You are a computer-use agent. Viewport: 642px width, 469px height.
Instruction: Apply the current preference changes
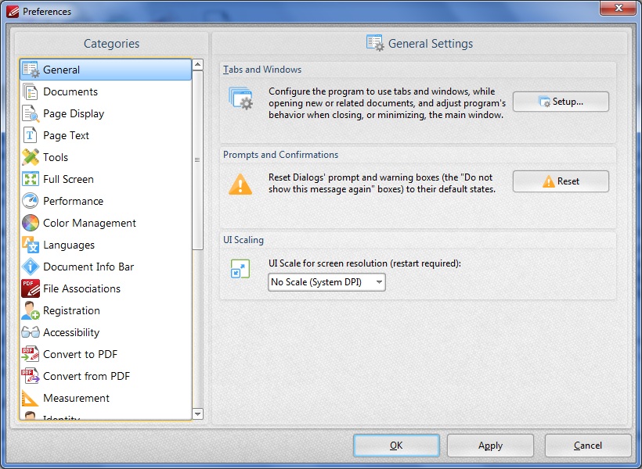coord(490,446)
